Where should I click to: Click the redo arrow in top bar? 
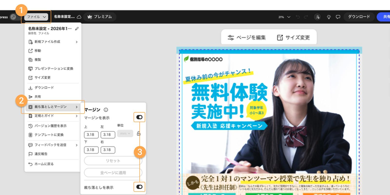pos(306,17)
